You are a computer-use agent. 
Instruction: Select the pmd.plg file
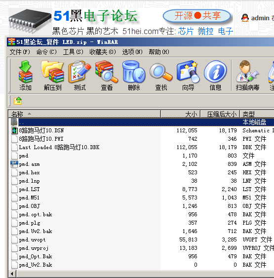[x=30, y=223]
